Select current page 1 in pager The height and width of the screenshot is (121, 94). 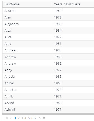(x=15, y=118)
